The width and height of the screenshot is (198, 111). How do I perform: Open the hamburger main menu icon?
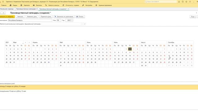3,2
